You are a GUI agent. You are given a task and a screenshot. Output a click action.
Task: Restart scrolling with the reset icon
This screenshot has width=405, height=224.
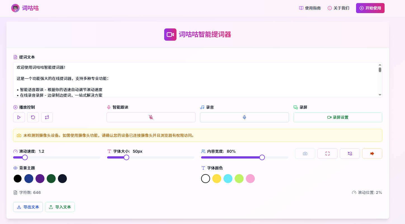point(33,117)
